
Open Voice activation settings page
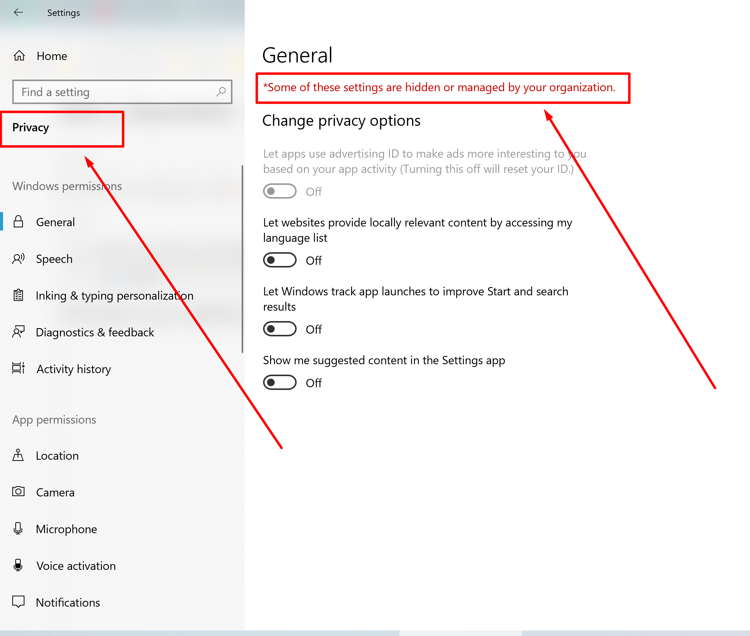pos(76,566)
